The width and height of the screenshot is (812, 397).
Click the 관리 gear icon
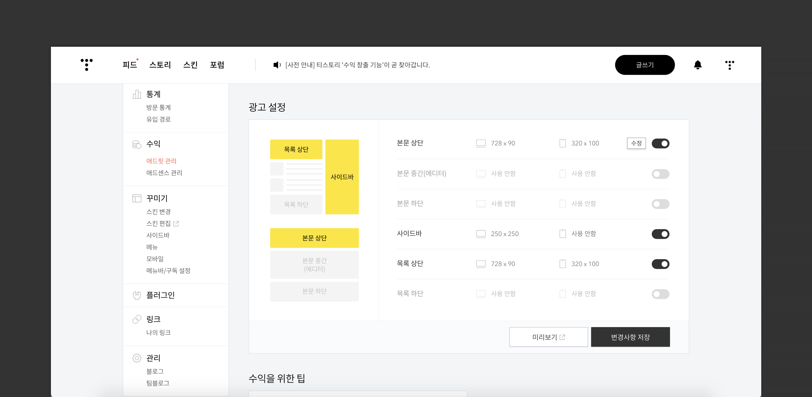[137, 358]
